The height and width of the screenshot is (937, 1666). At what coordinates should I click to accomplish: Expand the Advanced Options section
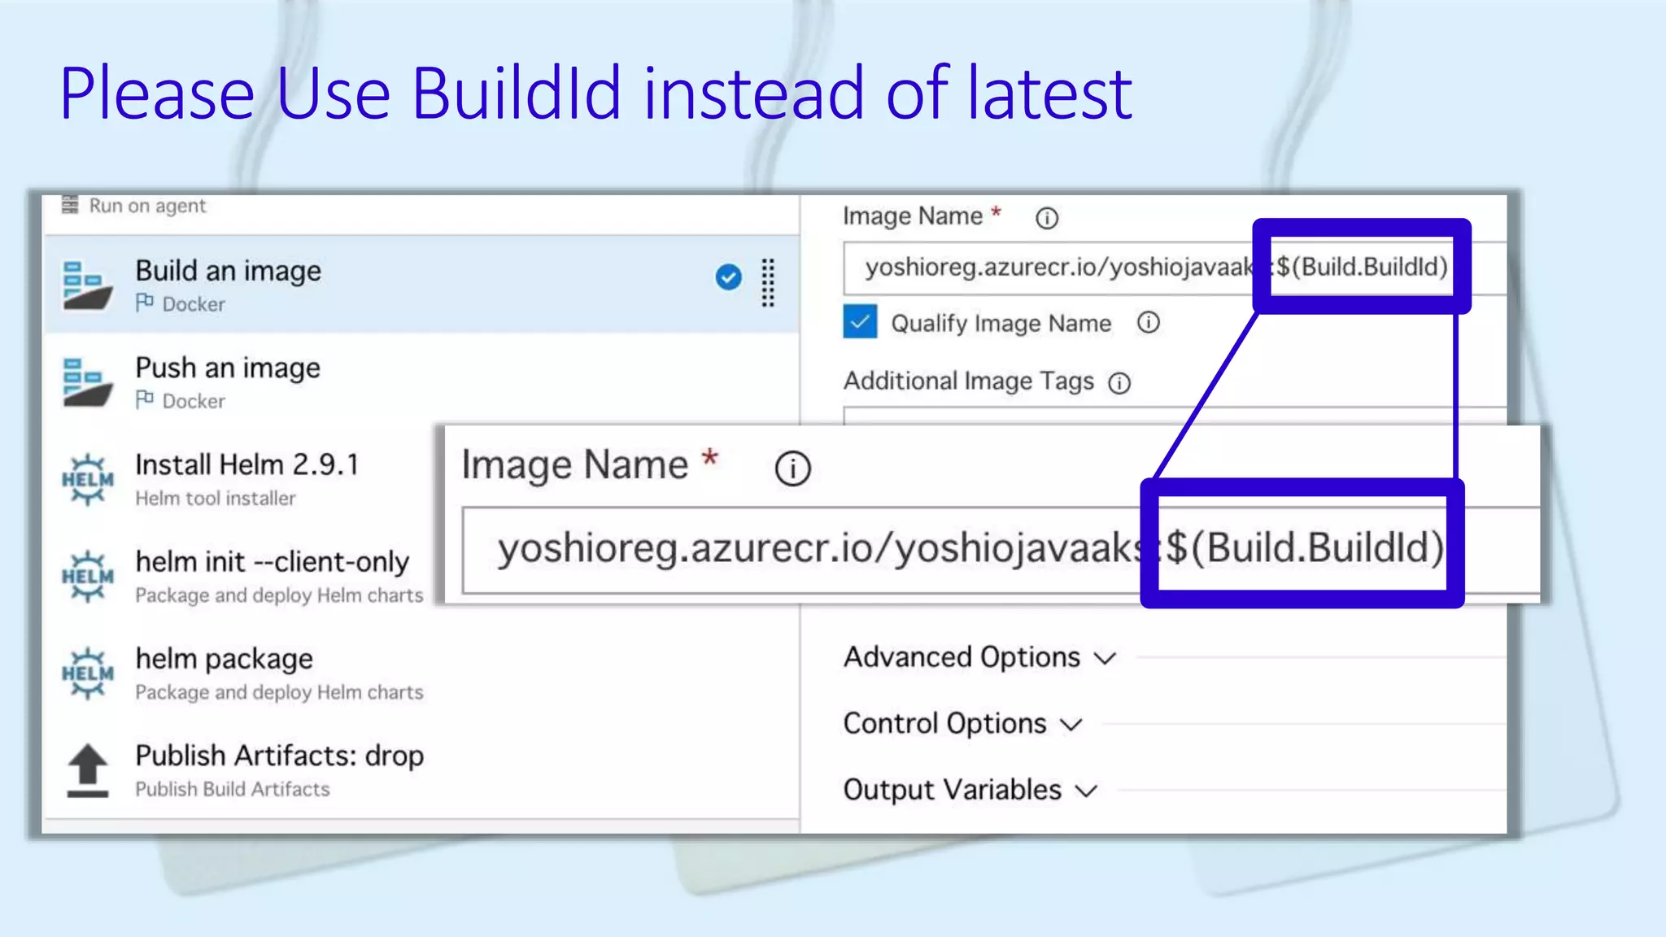click(979, 657)
